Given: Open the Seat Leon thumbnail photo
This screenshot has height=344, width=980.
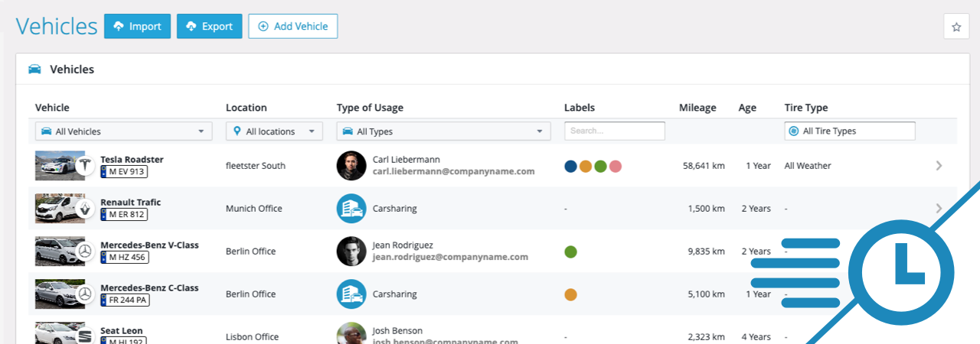Looking at the screenshot, I should pyautogui.click(x=54, y=333).
